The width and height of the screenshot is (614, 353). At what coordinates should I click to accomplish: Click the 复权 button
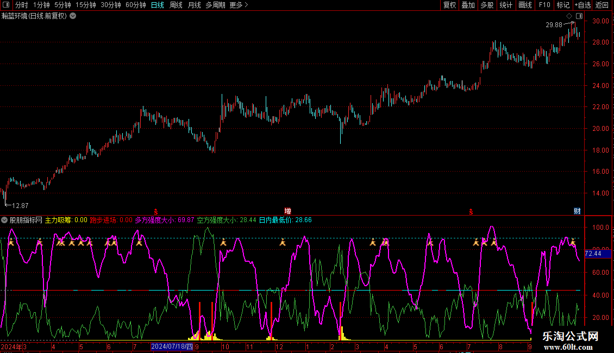click(x=449, y=5)
